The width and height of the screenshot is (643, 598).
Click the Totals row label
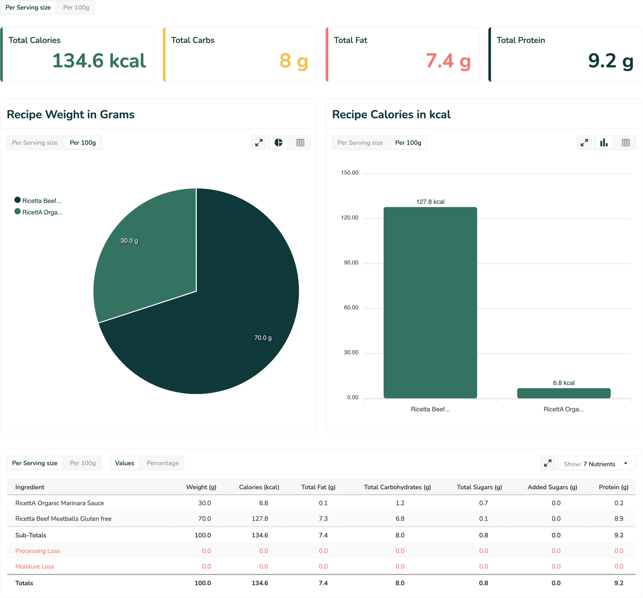[24, 583]
